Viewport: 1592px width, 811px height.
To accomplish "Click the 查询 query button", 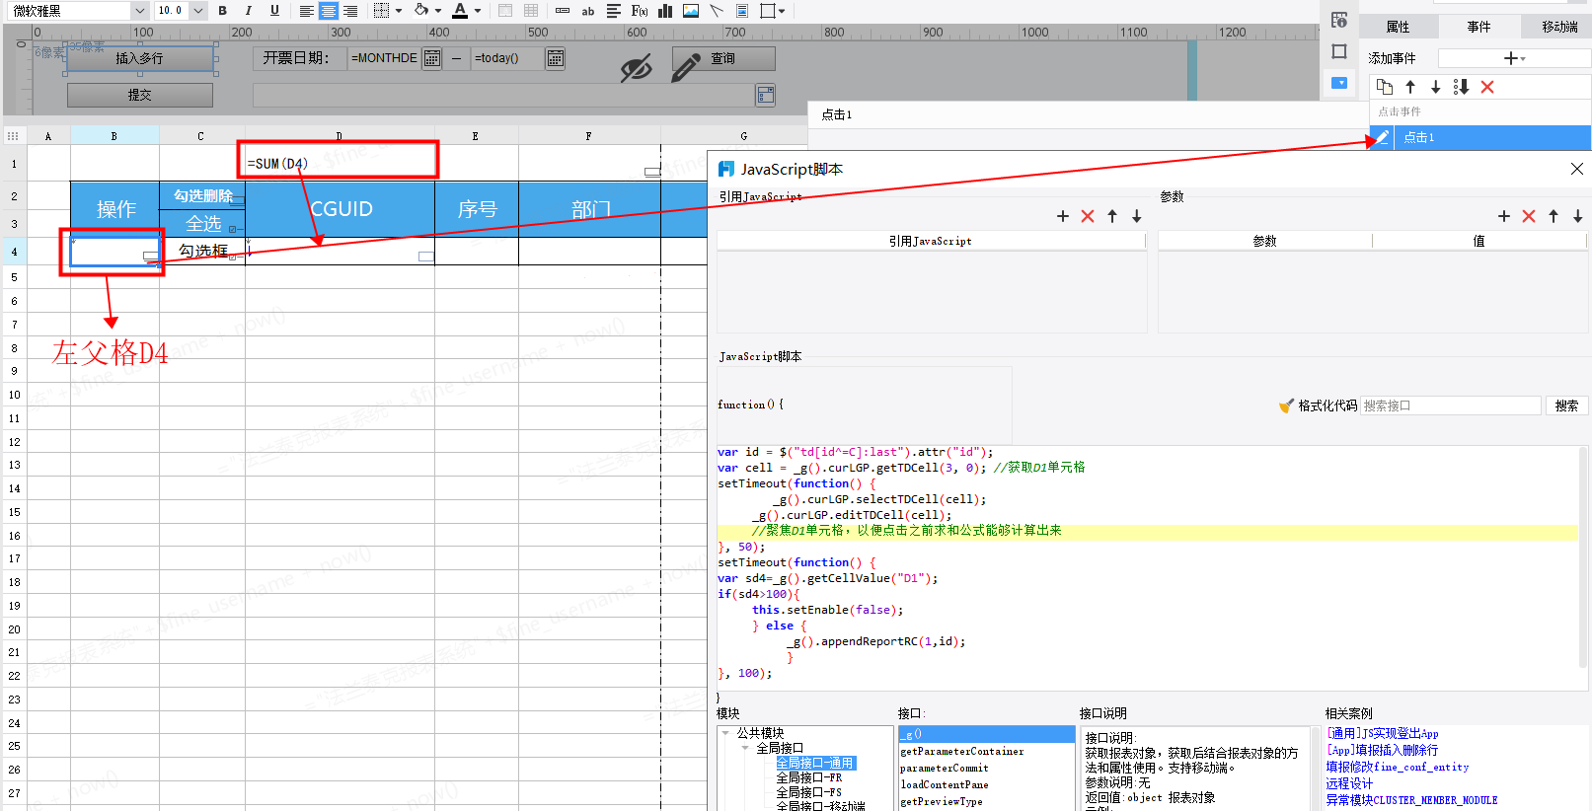I will point(722,59).
